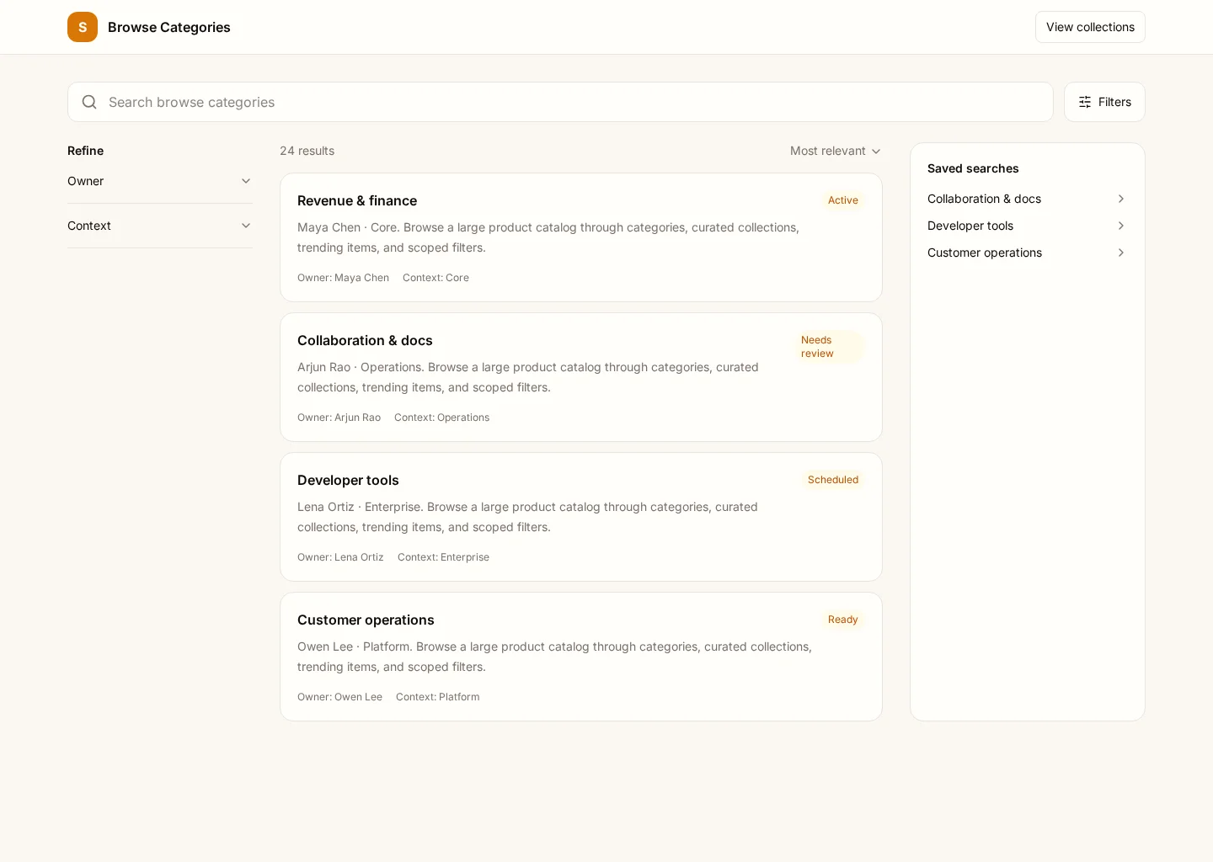Click the Scheduled status badge
The height and width of the screenshot is (862, 1213).
[x=833, y=480]
